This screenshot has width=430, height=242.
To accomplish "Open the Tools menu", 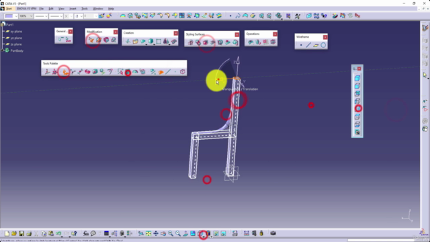I will pos(85,9).
